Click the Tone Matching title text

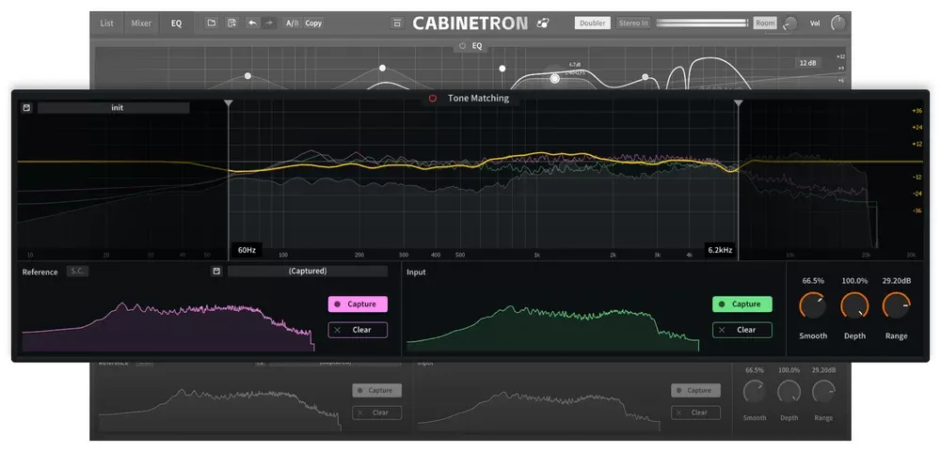tap(478, 99)
